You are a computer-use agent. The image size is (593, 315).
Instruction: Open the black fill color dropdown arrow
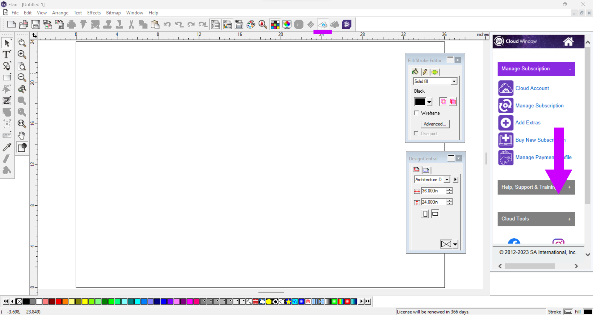point(429,102)
